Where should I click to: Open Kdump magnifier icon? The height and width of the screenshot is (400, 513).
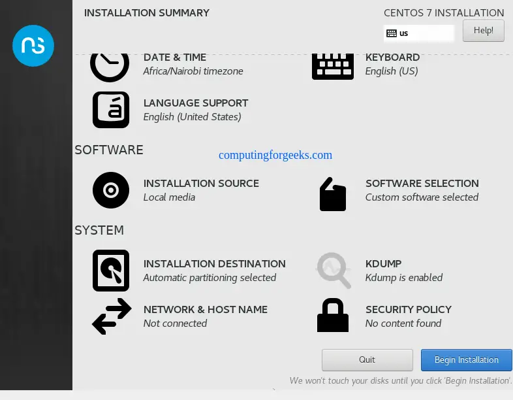coord(334,271)
